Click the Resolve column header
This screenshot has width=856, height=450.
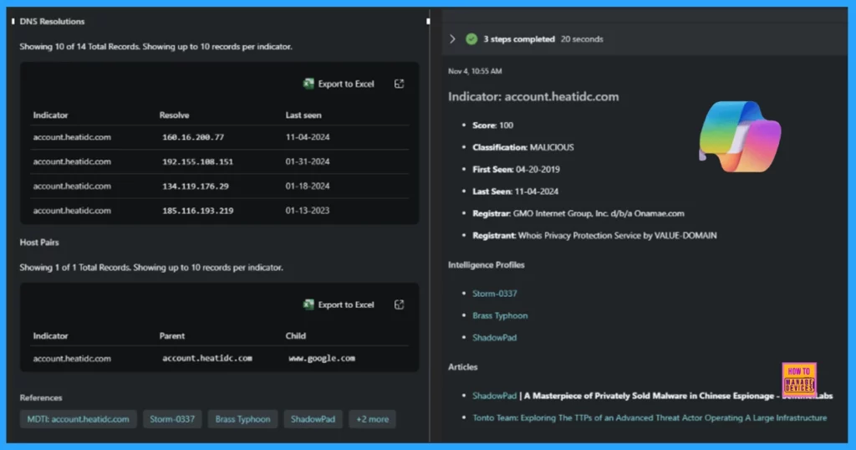[x=174, y=115]
